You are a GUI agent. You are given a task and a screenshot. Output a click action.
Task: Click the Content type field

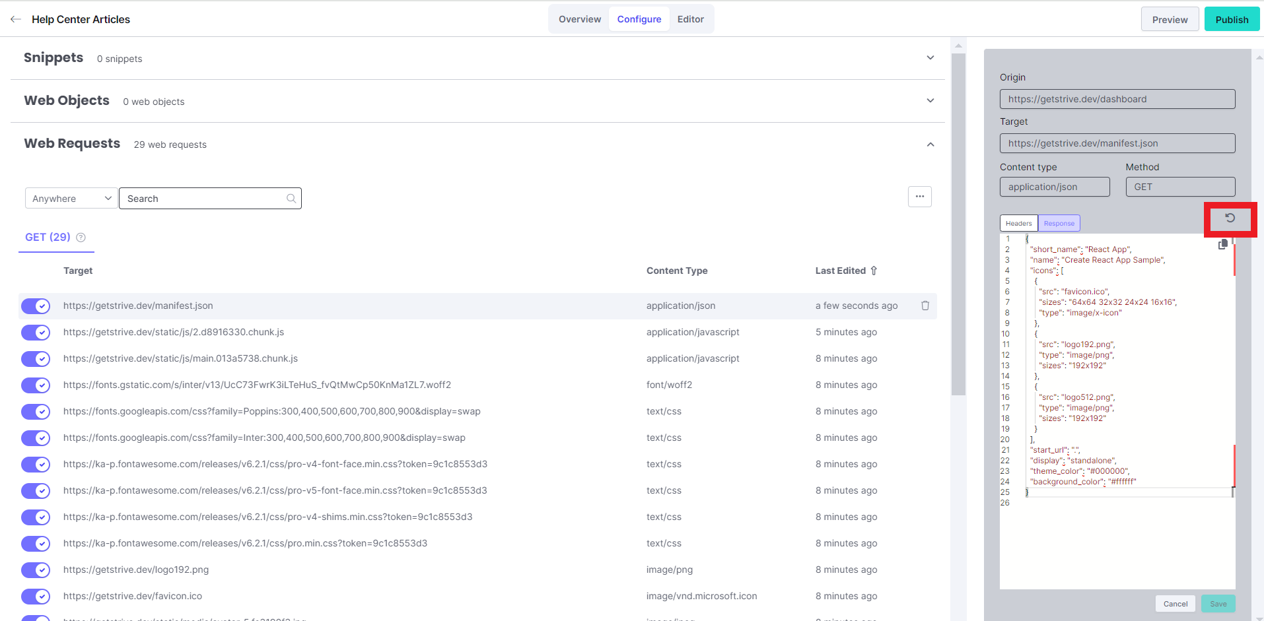[x=1054, y=187]
